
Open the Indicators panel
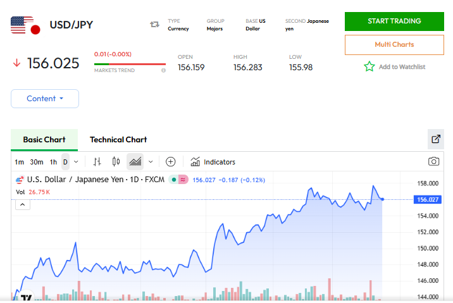click(x=213, y=161)
